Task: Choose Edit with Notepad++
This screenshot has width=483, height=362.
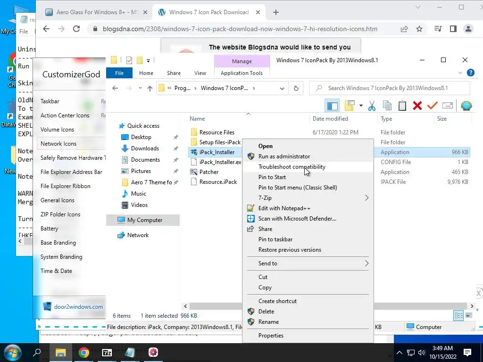Action: pyautogui.click(x=284, y=208)
